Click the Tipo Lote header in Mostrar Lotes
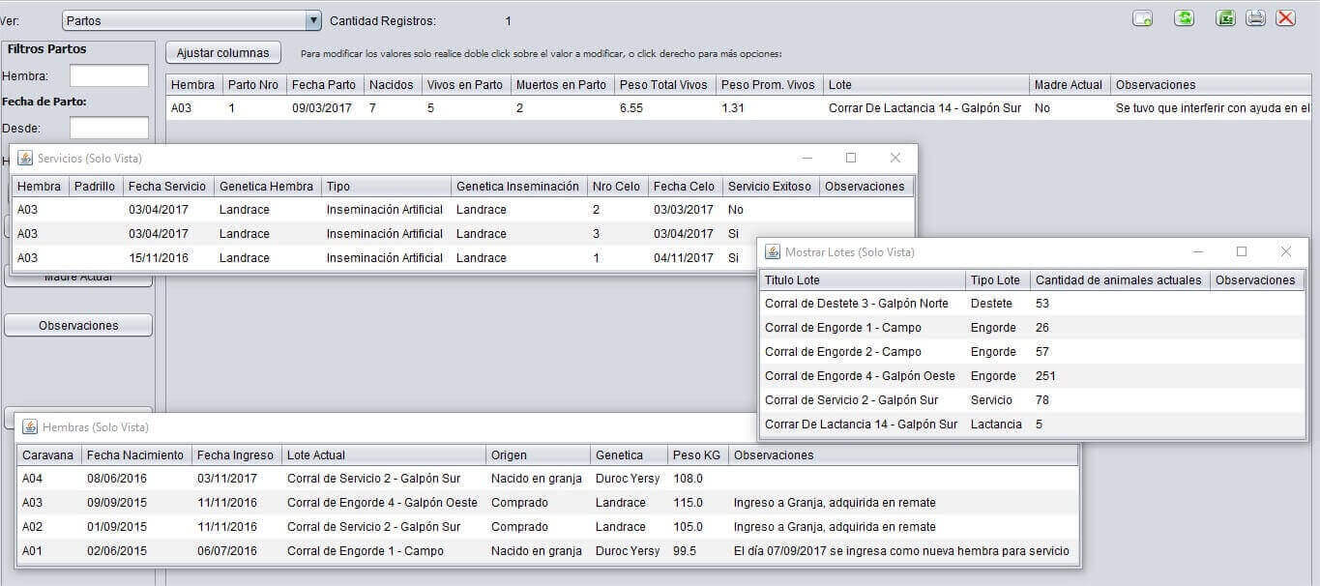The height and width of the screenshot is (586, 1320). click(997, 280)
